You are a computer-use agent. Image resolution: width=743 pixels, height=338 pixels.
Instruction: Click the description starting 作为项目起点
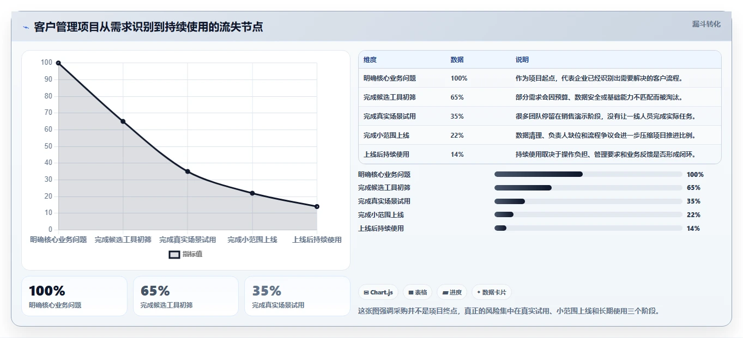click(x=599, y=78)
